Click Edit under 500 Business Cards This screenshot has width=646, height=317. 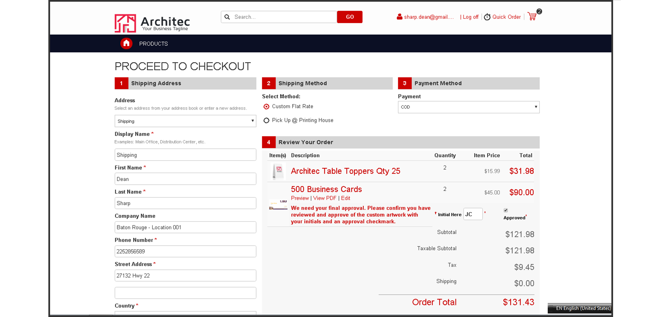[x=345, y=198]
